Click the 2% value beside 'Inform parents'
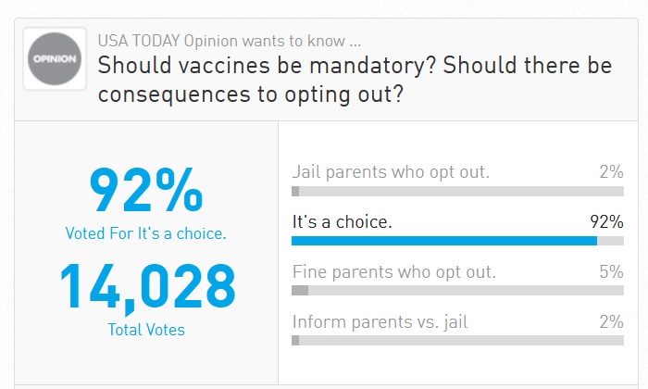 pyautogui.click(x=611, y=322)
